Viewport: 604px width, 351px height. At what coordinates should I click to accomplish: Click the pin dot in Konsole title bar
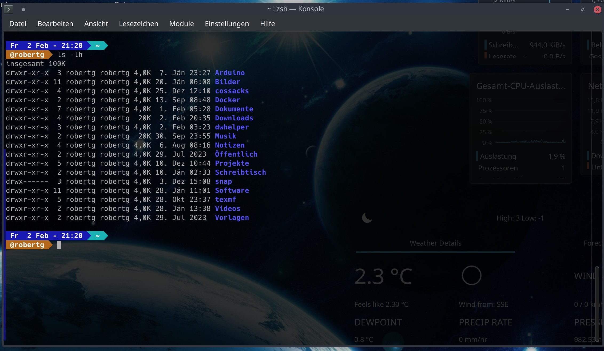tap(23, 10)
